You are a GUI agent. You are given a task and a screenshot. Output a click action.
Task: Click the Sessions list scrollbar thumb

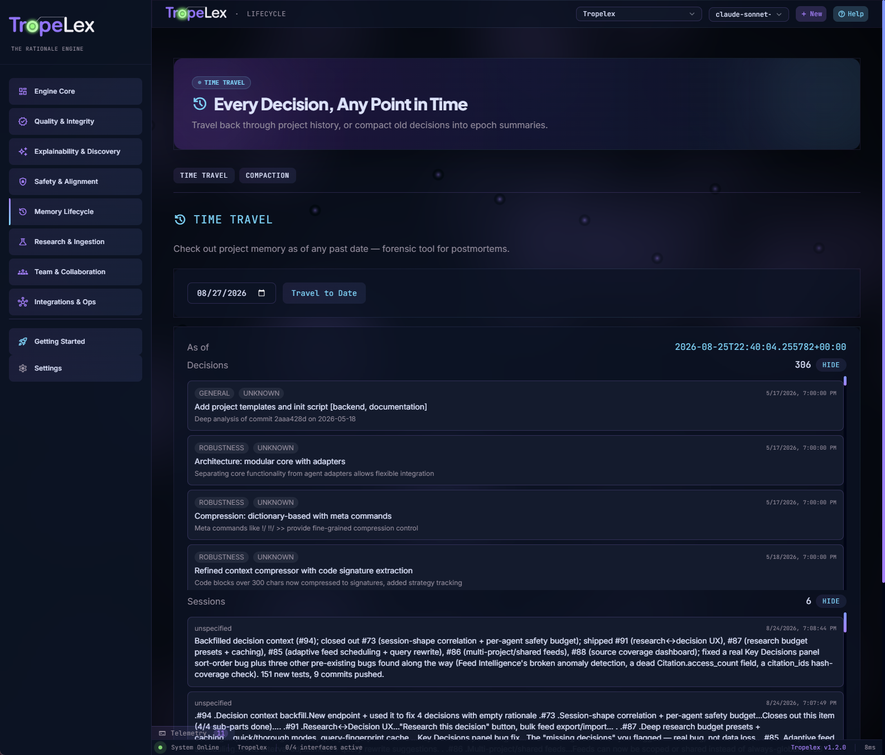pyautogui.click(x=845, y=622)
